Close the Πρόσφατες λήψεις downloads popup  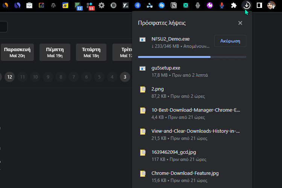[240, 23]
